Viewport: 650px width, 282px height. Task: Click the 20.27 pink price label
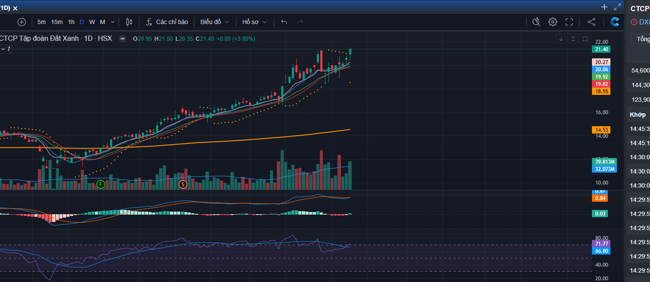[602, 62]
